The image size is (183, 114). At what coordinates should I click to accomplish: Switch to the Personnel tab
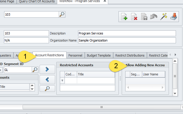(x=75, y=55)
